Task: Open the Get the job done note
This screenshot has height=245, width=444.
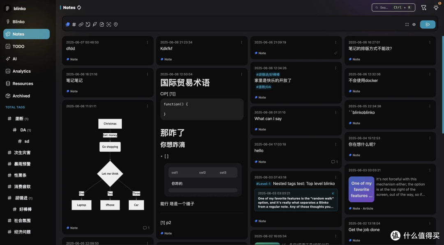Action: pos(364,230)
